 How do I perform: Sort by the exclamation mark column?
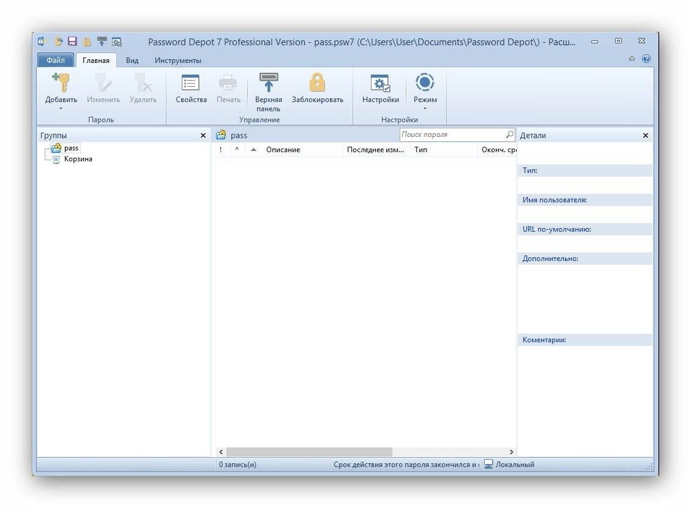[x=221, y=150]
